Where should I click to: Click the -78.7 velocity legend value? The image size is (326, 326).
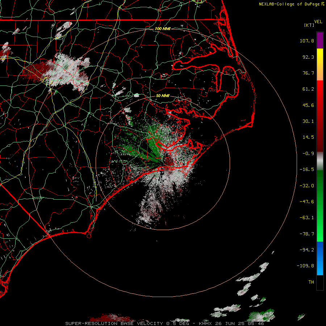pyautogui.click(x=307, y=234)
